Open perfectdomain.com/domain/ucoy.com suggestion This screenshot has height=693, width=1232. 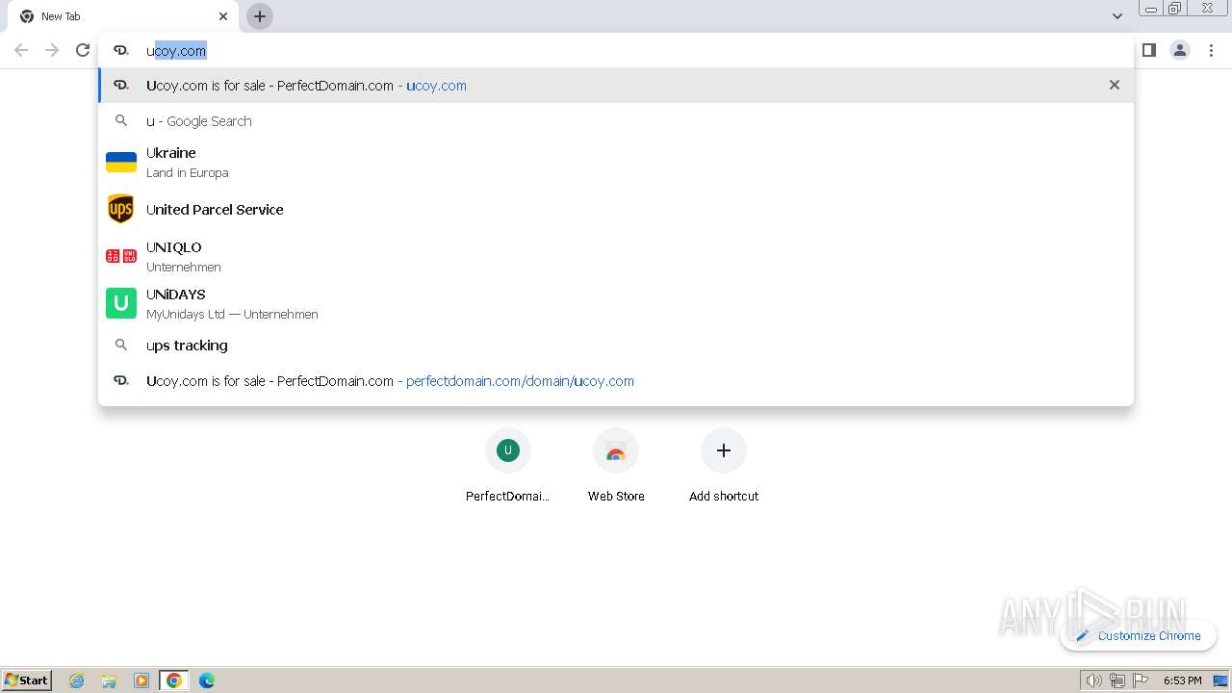[x=616, y=381]
